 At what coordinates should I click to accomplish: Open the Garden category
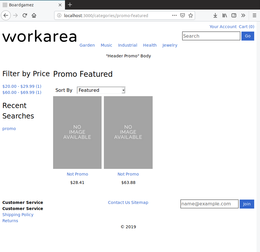87,45
